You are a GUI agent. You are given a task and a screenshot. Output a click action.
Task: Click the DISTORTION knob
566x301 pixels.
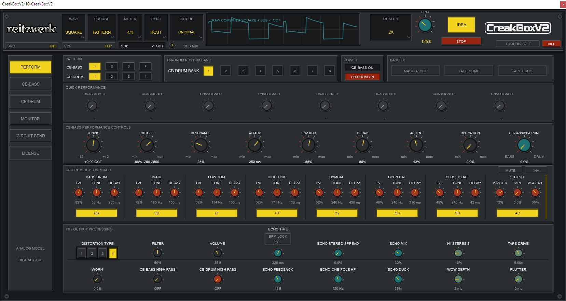pyautogui.click(x=470, y=145)
